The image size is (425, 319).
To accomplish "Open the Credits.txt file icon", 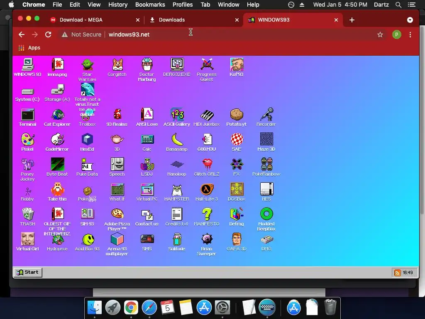I will pyautogui.click(x=177, y=217).
